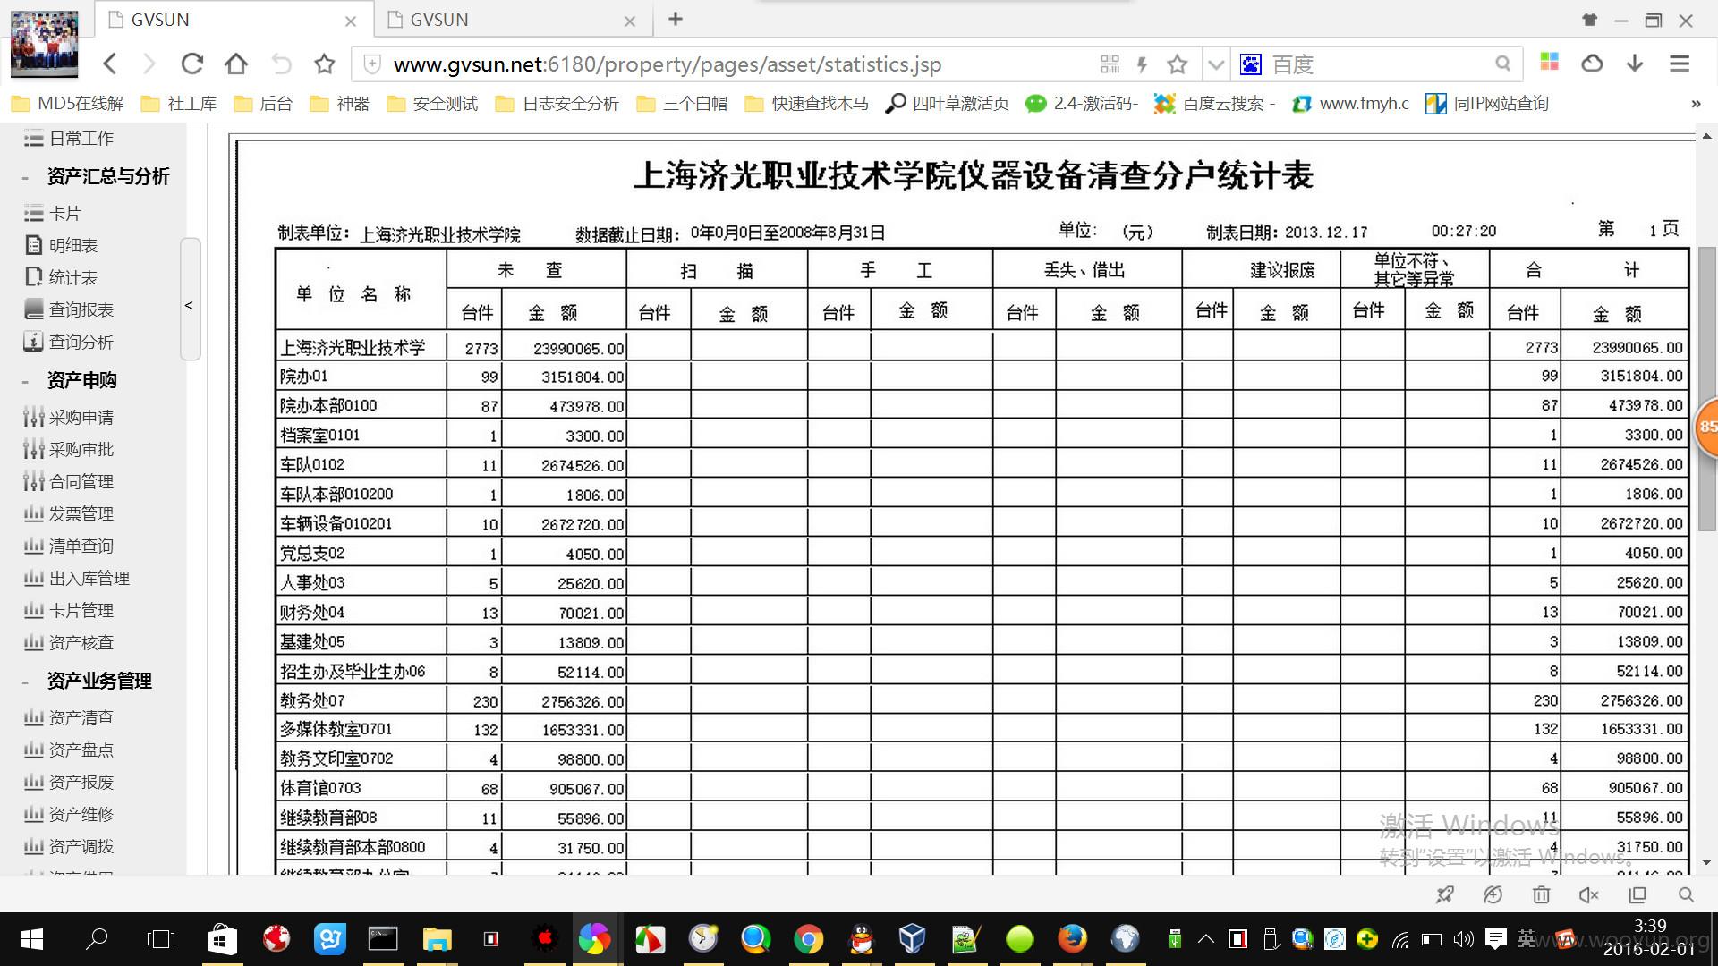Expand bookmarks overflow chevron
The width and height of the screenshot is (1718, 966).
click(x=1696, y=104)
